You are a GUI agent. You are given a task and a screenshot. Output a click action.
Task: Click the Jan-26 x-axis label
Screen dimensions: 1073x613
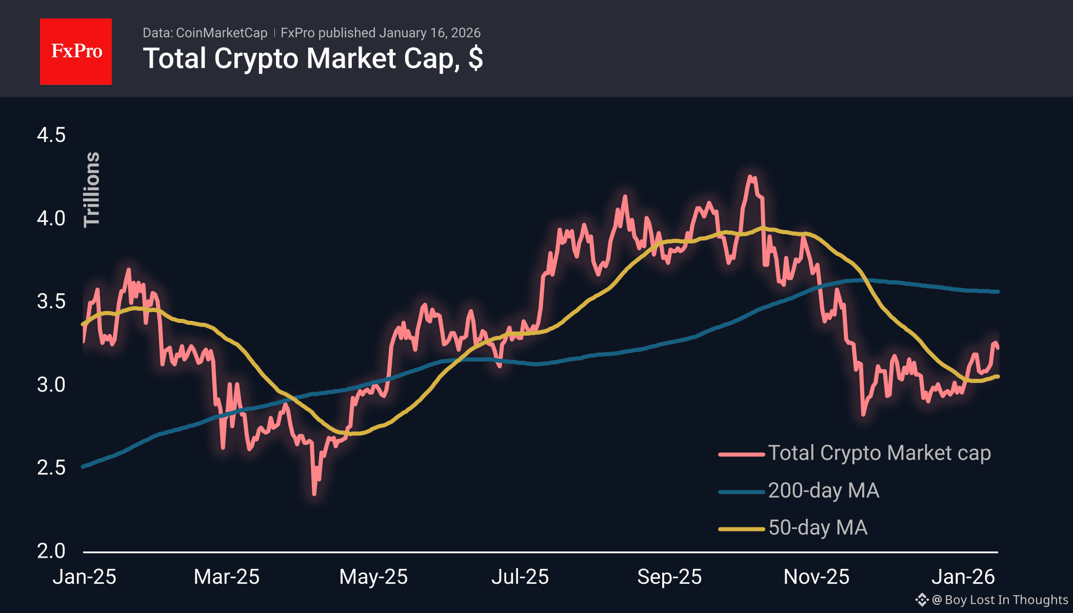point(963,577)
